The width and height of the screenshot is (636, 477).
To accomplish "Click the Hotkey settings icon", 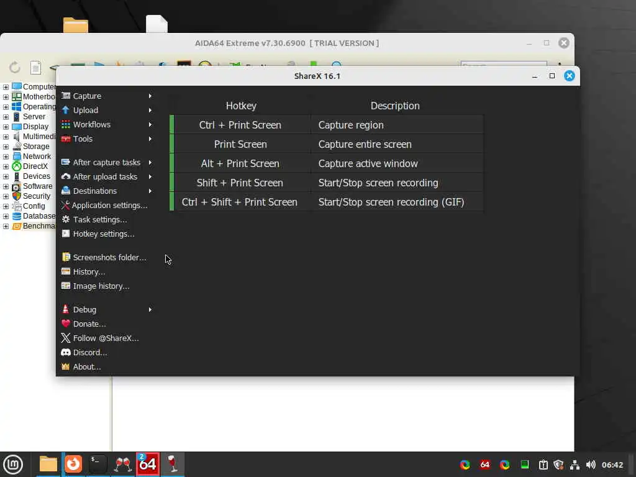I will (66, 234).
